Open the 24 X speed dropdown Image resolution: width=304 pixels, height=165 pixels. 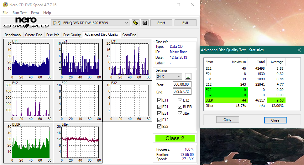169,76
